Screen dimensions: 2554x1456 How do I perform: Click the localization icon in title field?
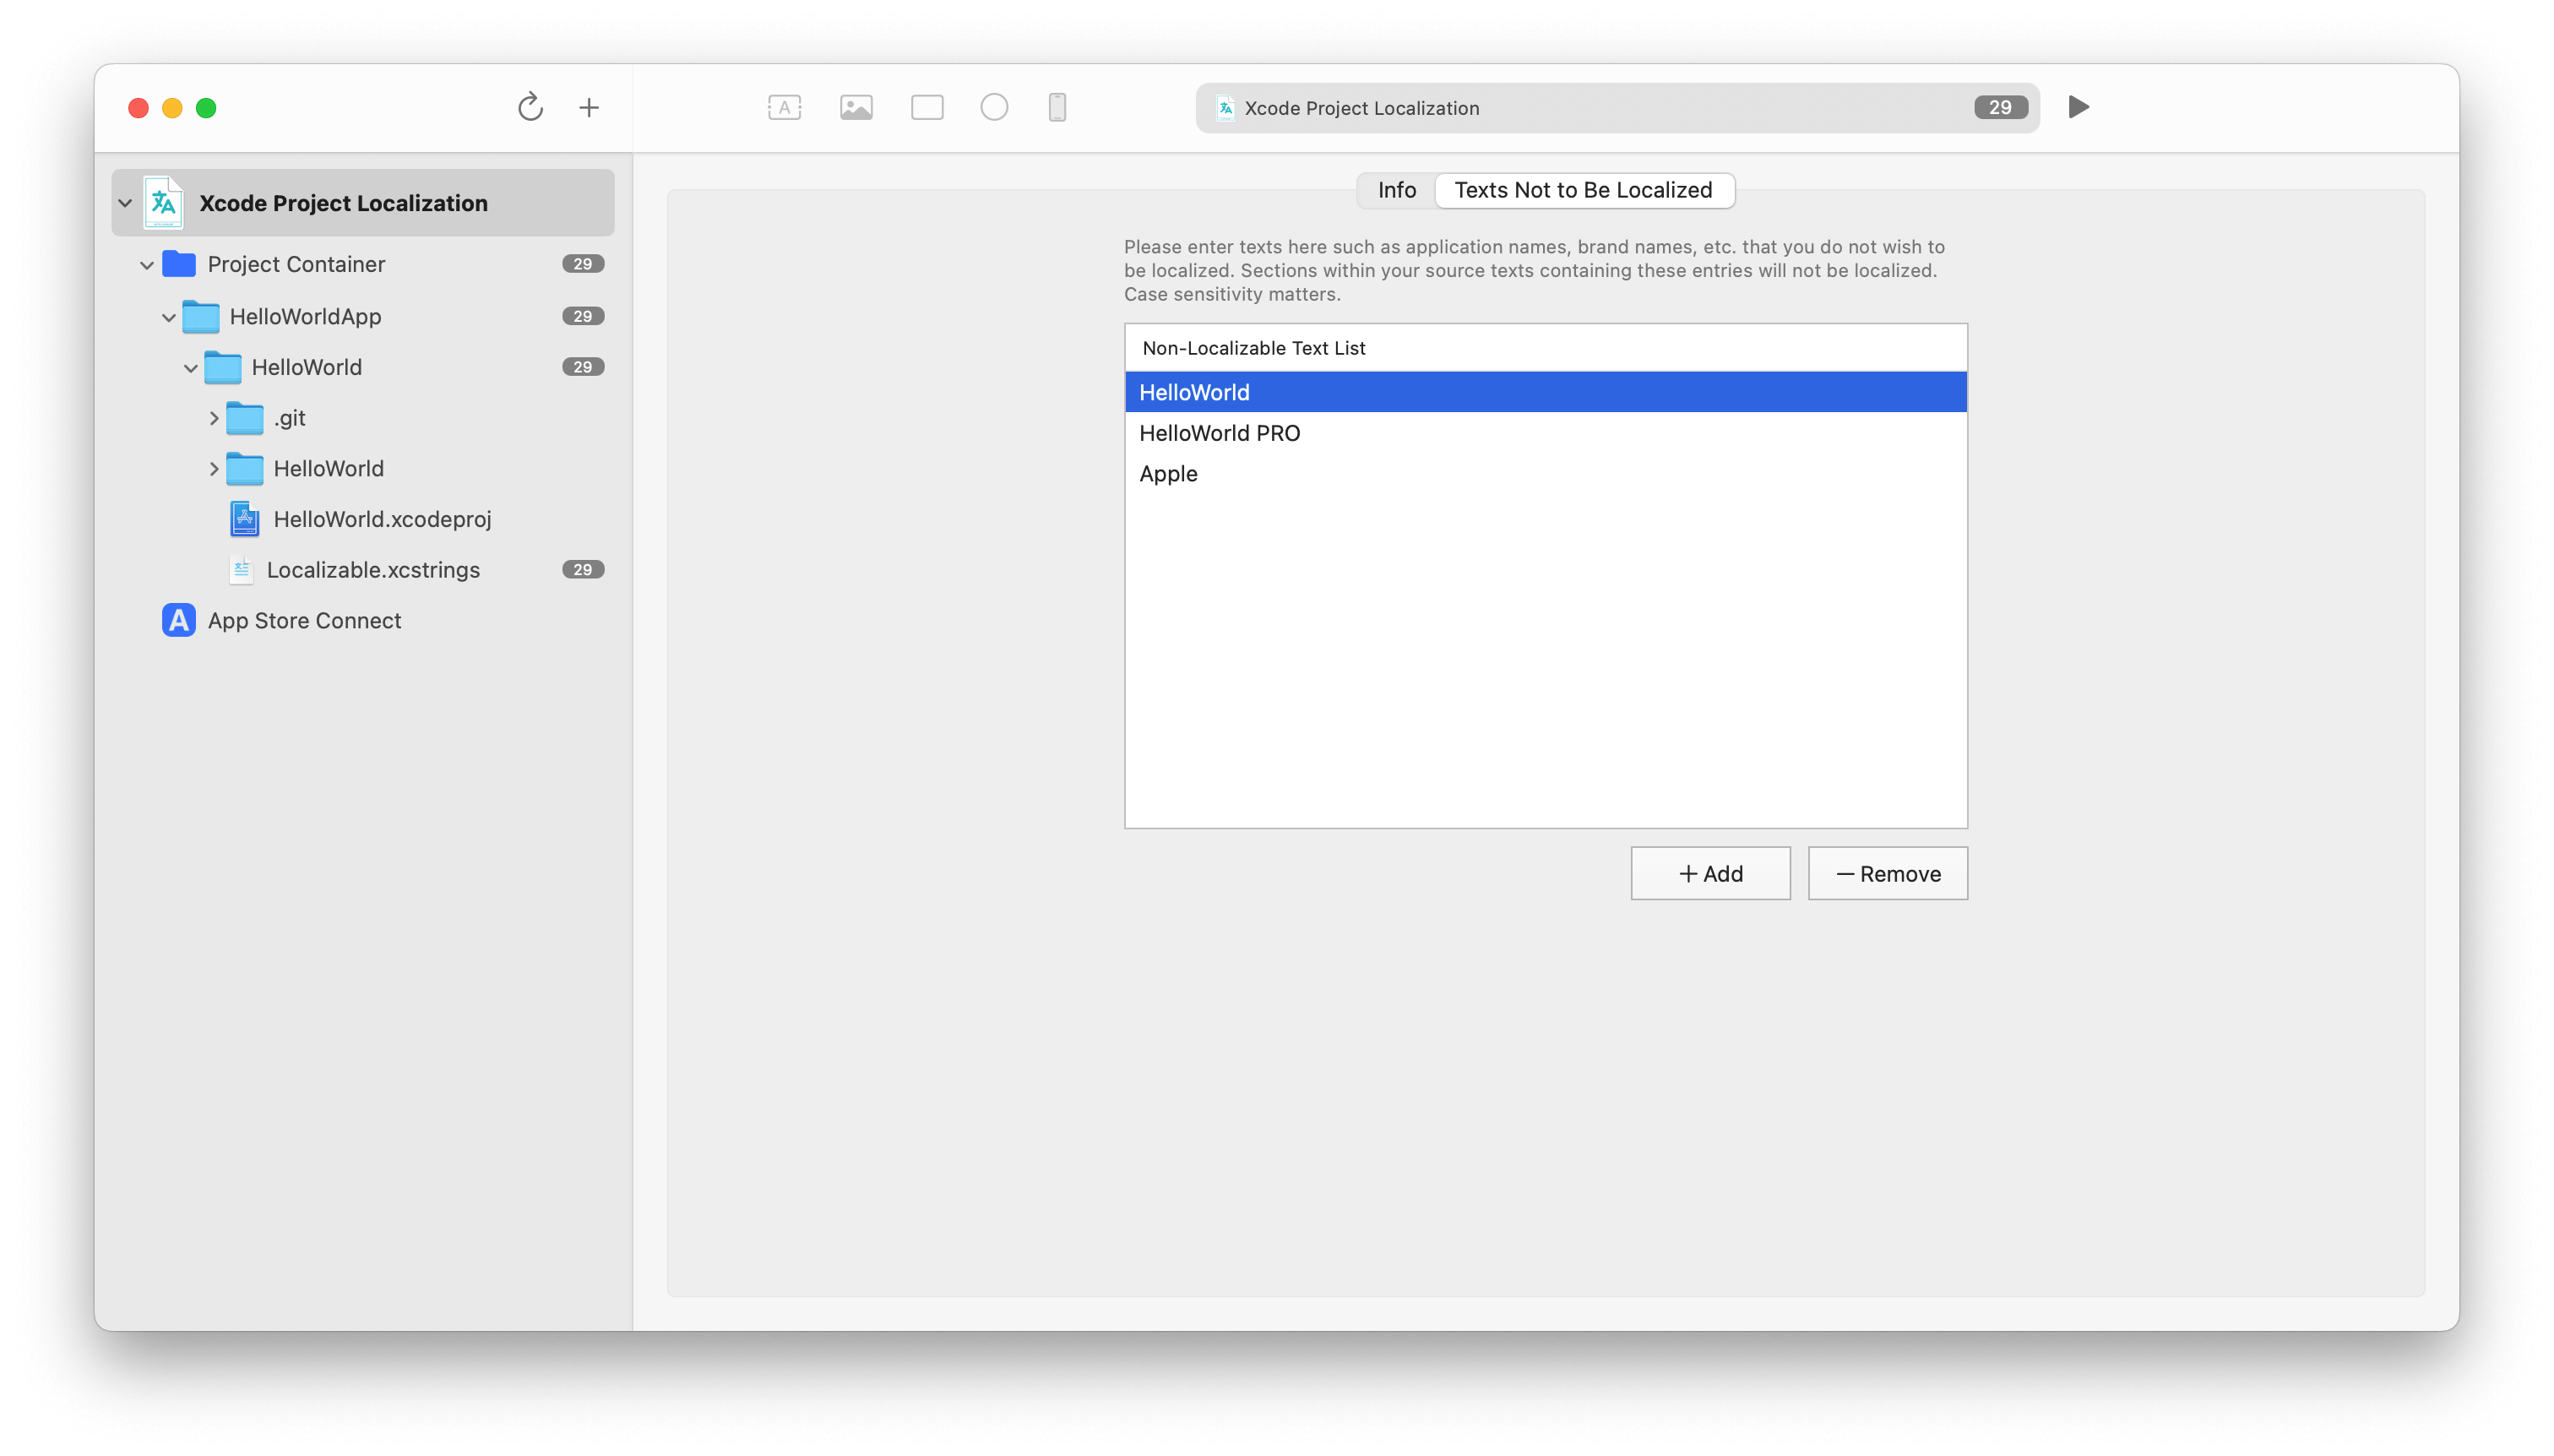(1225, 108)
